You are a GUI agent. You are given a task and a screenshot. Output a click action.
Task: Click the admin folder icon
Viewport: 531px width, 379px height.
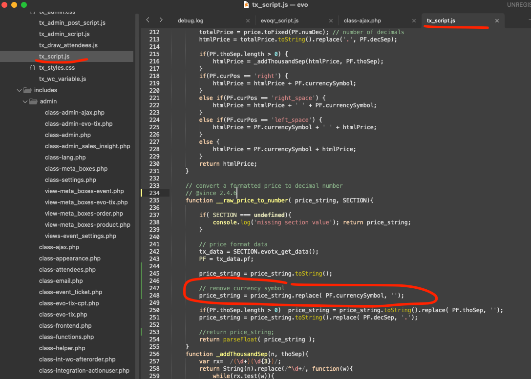34,101
